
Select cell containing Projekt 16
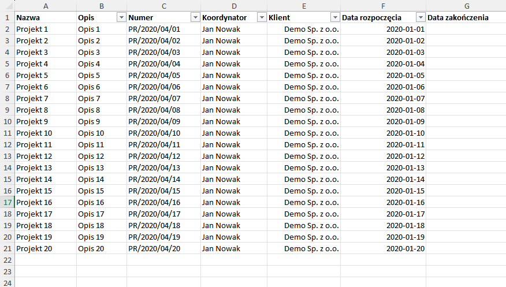coord(46,203)
